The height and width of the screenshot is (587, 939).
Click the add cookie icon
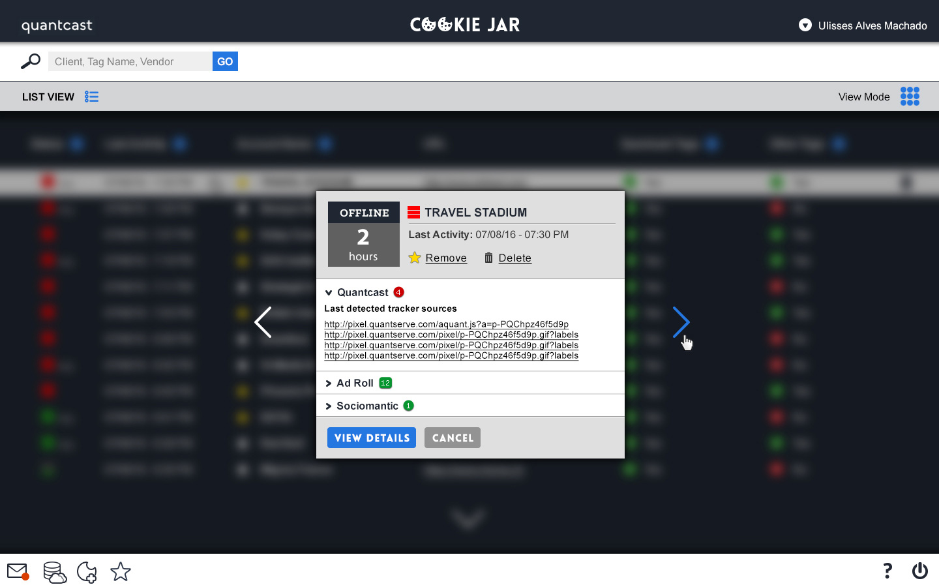(87, 572)
